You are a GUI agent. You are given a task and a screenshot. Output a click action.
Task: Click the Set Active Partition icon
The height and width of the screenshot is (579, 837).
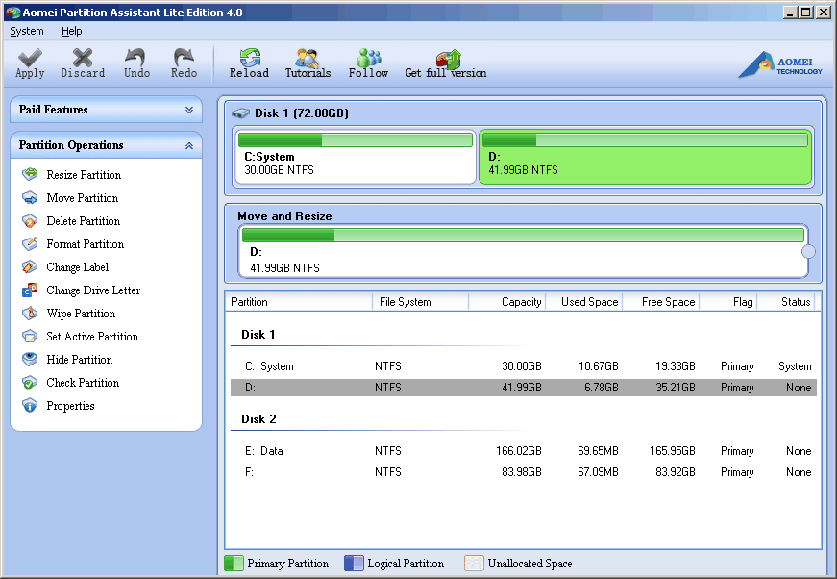click(30, 336)
